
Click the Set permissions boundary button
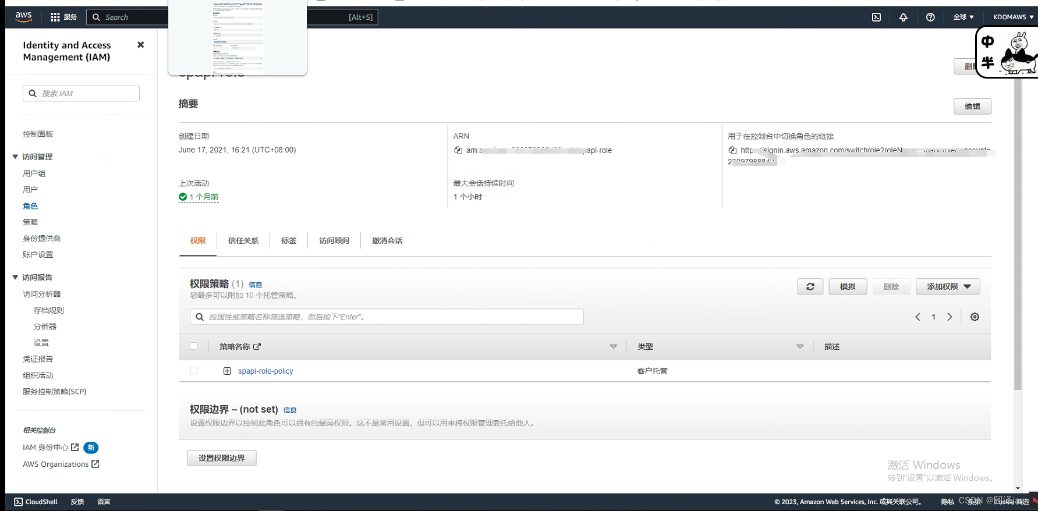[222, 458]
